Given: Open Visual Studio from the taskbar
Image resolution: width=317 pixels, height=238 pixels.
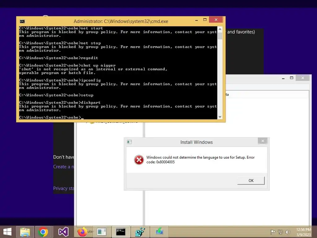Looking at the screenshot, I should (x=63, y=232).
